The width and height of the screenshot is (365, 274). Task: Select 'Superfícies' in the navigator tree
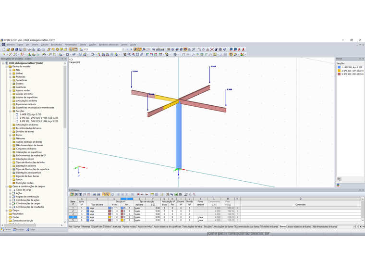coord(22,80)
